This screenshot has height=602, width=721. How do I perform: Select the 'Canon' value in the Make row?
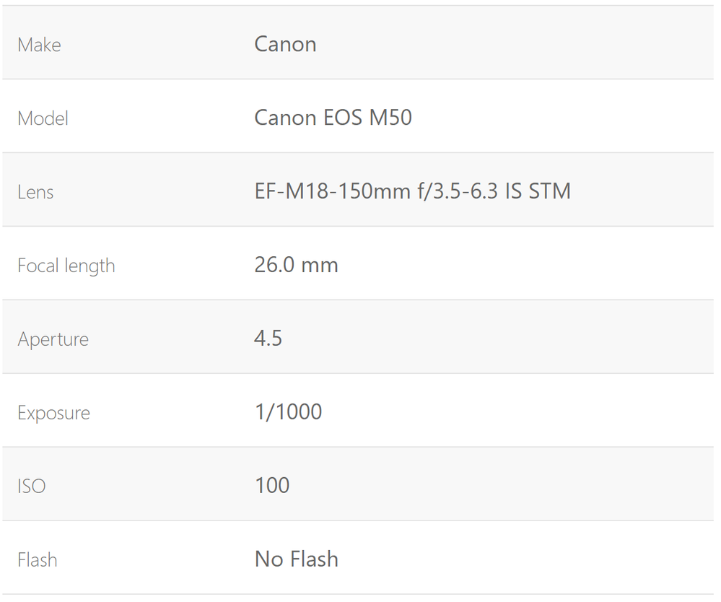285,44
